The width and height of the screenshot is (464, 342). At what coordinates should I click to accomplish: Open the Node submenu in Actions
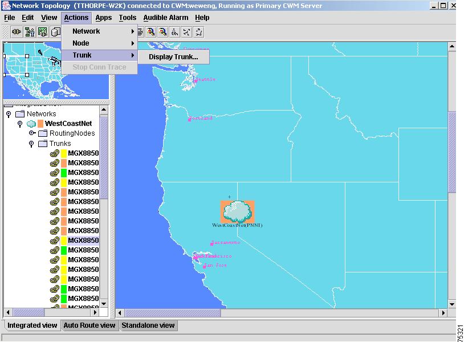(x=99, y=43)
